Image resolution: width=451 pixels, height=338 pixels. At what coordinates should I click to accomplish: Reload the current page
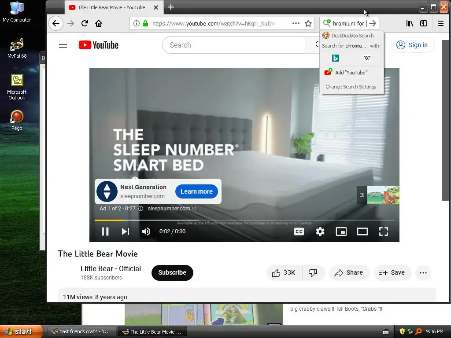tap(85, 23)
